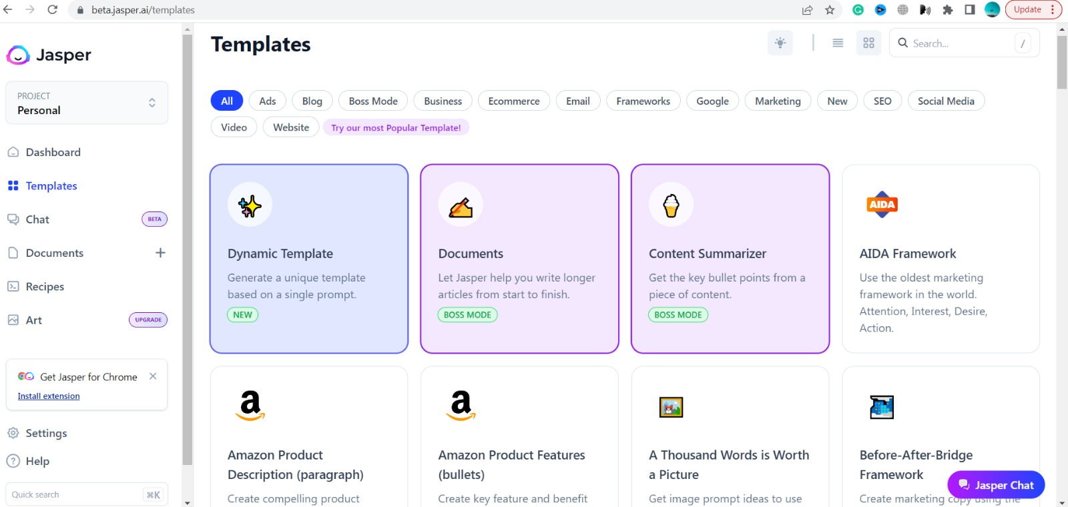Filter templates by Frameworks
This screenshot has height=507, width=1068.
click(x=643, y=101)
